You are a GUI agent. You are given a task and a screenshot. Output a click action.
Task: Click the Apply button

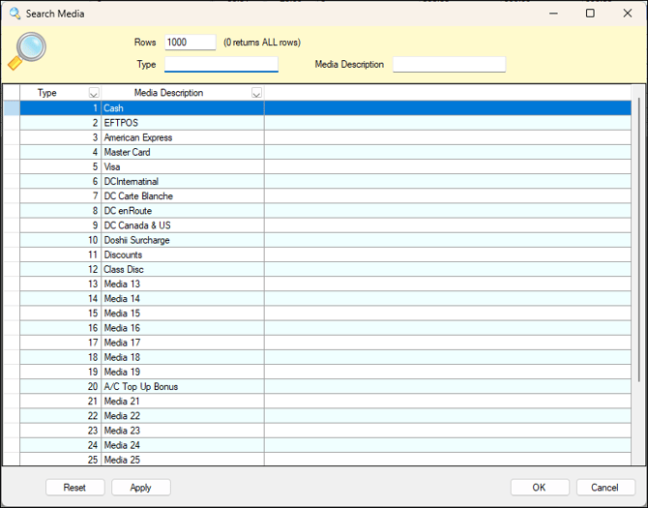point(141,488)
